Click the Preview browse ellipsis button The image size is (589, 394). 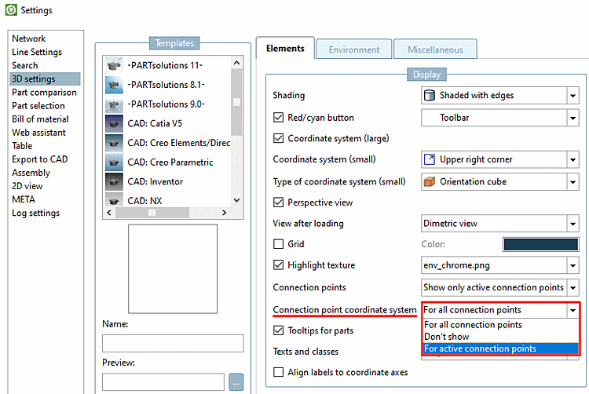click(236, 381)
